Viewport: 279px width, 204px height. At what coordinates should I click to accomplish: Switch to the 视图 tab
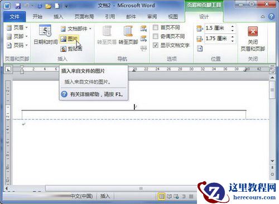(173, 17)
